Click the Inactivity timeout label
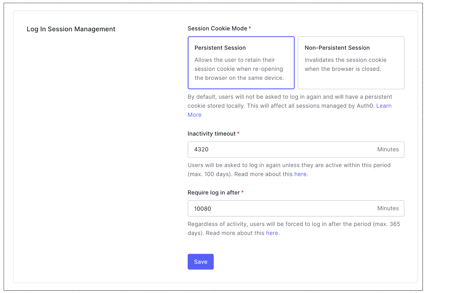Image resolution: width=449 pixels, height=293 pixels. pyautogui.click(x=211, y=134)
